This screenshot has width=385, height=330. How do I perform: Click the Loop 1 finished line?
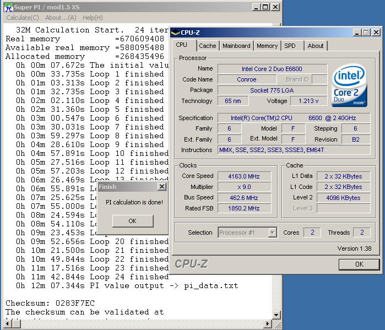pyautogui.click(x=90, y=74)
